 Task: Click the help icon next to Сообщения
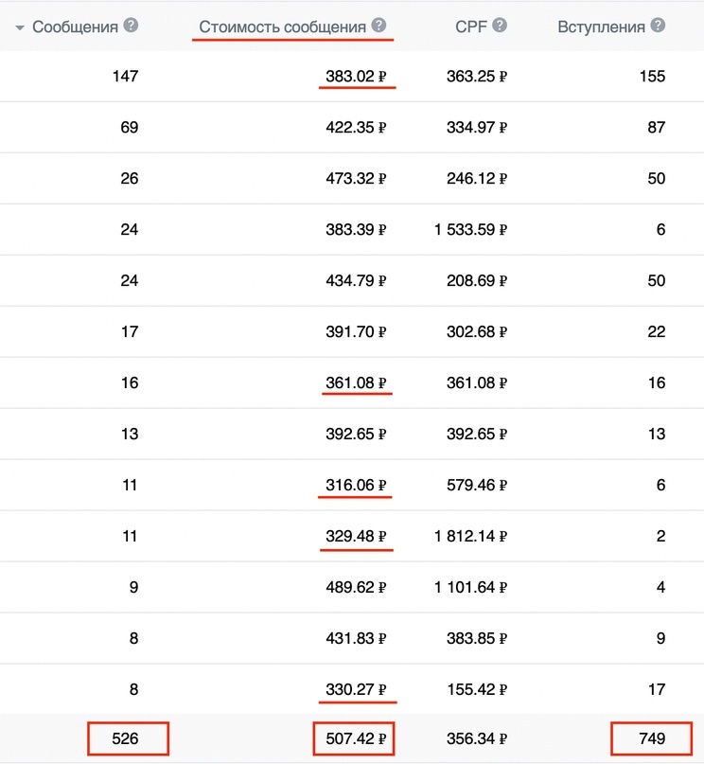[x=131, y=26]
